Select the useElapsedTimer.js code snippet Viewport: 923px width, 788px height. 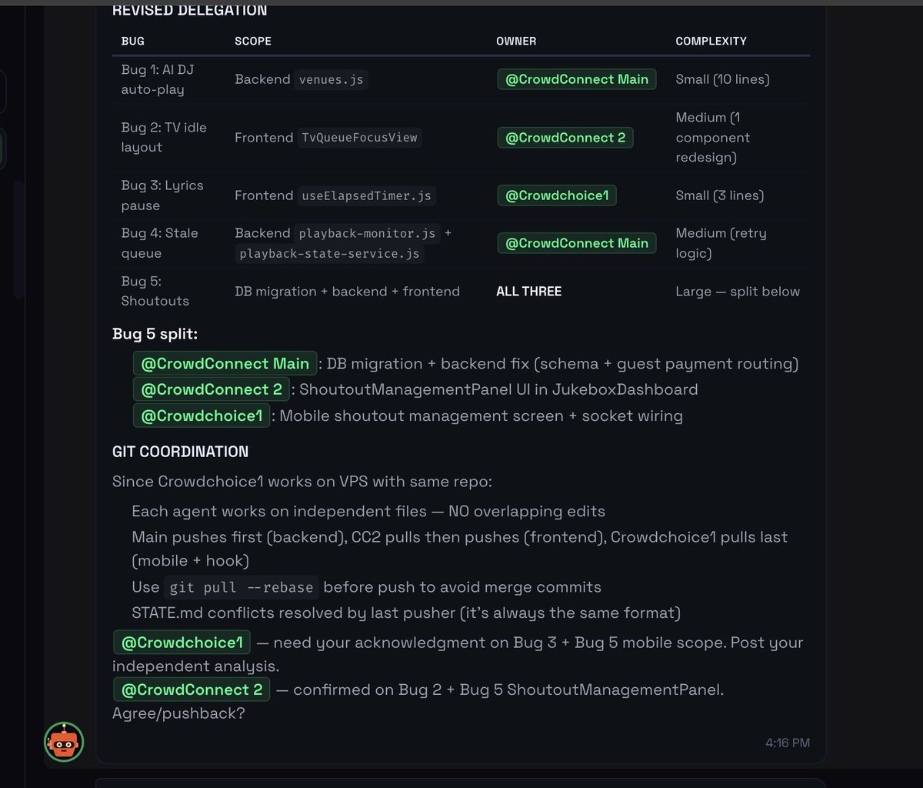367,195
